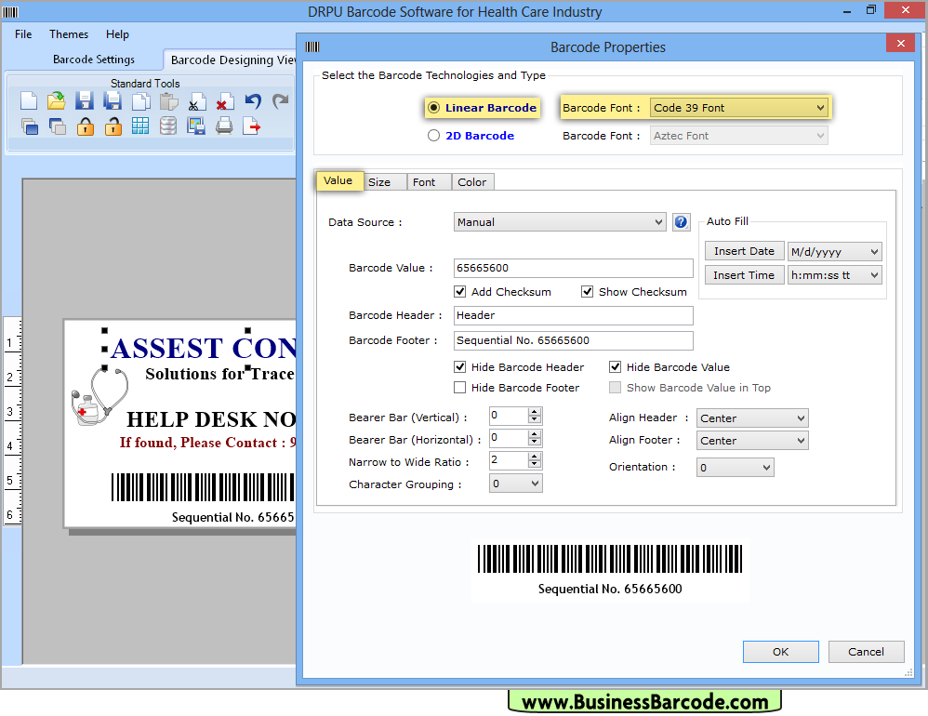Click the Barcode Footer input field
Viewport: 928px width, 716px height.
(574, 341)
